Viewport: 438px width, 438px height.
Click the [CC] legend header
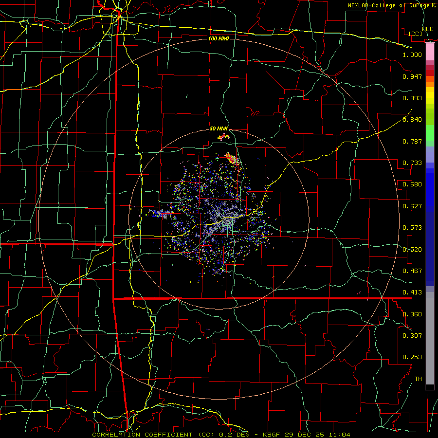(416, 34)
